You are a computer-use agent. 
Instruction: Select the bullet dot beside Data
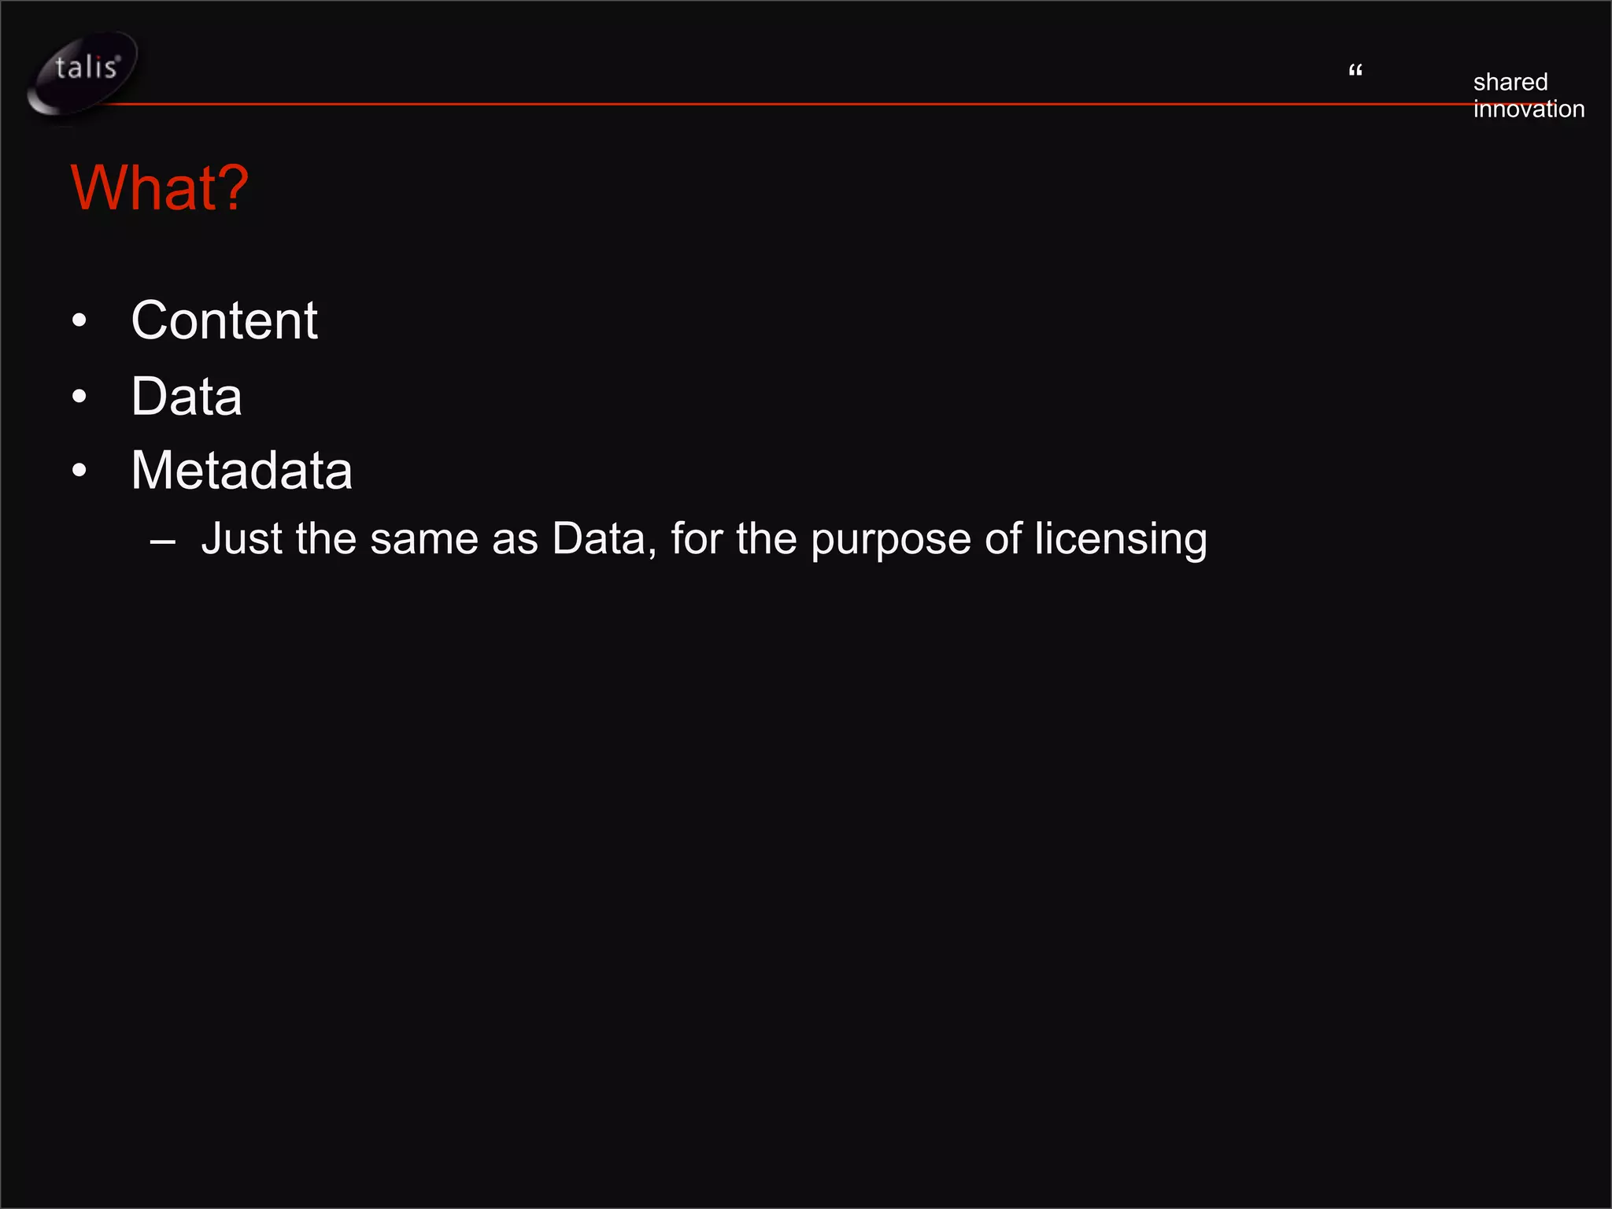pos(79,396)
